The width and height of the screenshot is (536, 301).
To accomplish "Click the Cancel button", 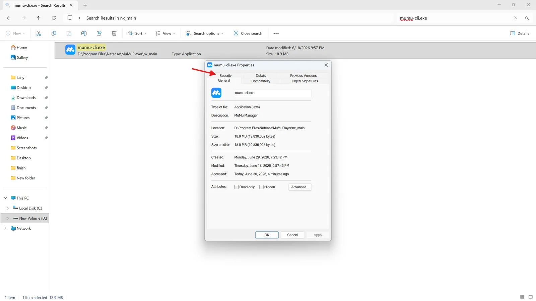I will tap(292, 235).
